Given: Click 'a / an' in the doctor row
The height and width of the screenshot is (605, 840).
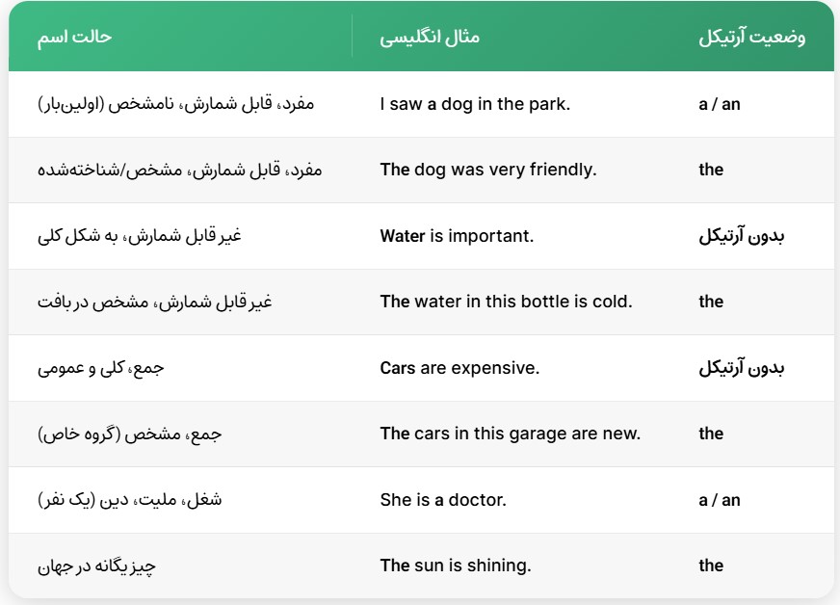Looking at the screenshot, I should tap(719, 500).
